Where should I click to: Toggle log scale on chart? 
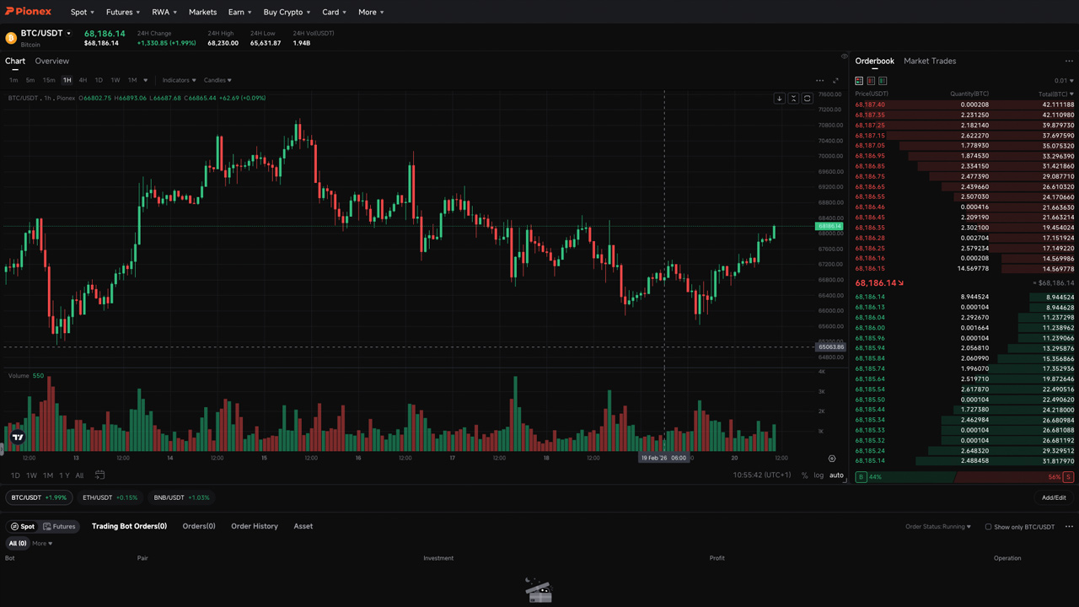(819, 475)
